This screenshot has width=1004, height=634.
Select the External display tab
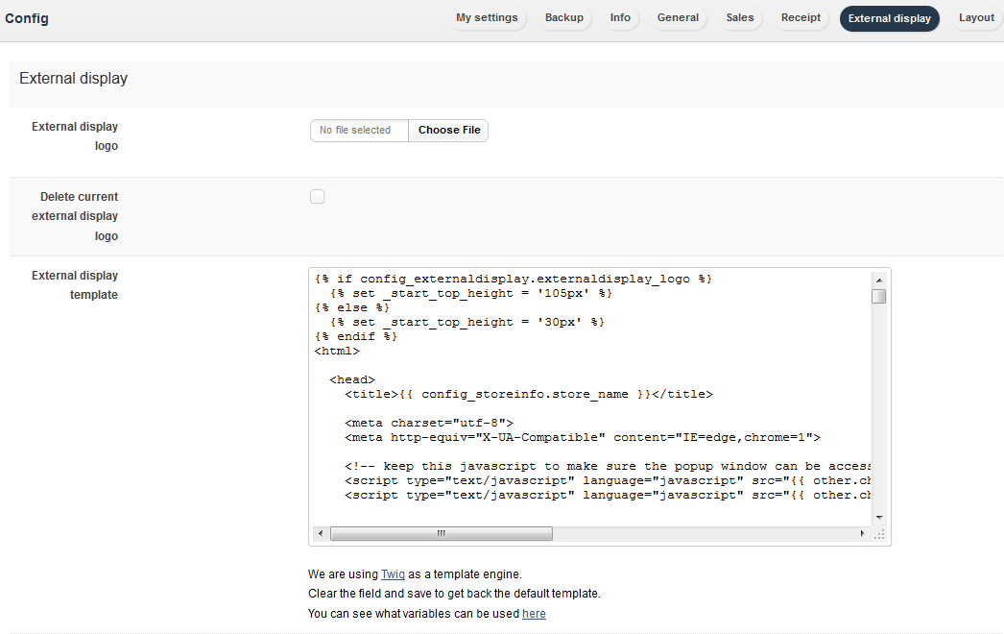[x=889, y=18]
